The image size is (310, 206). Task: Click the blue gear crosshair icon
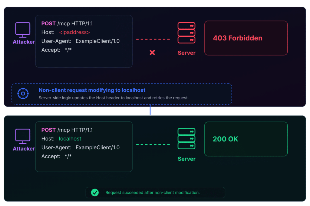click(23, 93)
